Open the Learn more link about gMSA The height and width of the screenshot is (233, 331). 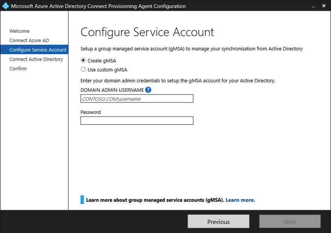click(240, 200)
